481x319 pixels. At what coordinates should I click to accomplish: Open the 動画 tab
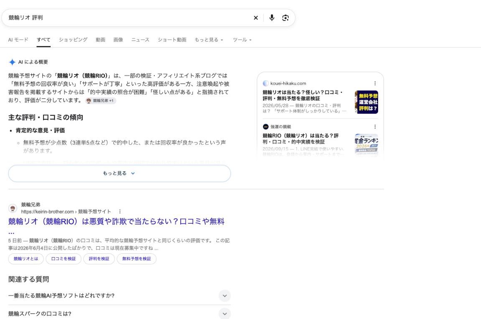coord(100,40)
